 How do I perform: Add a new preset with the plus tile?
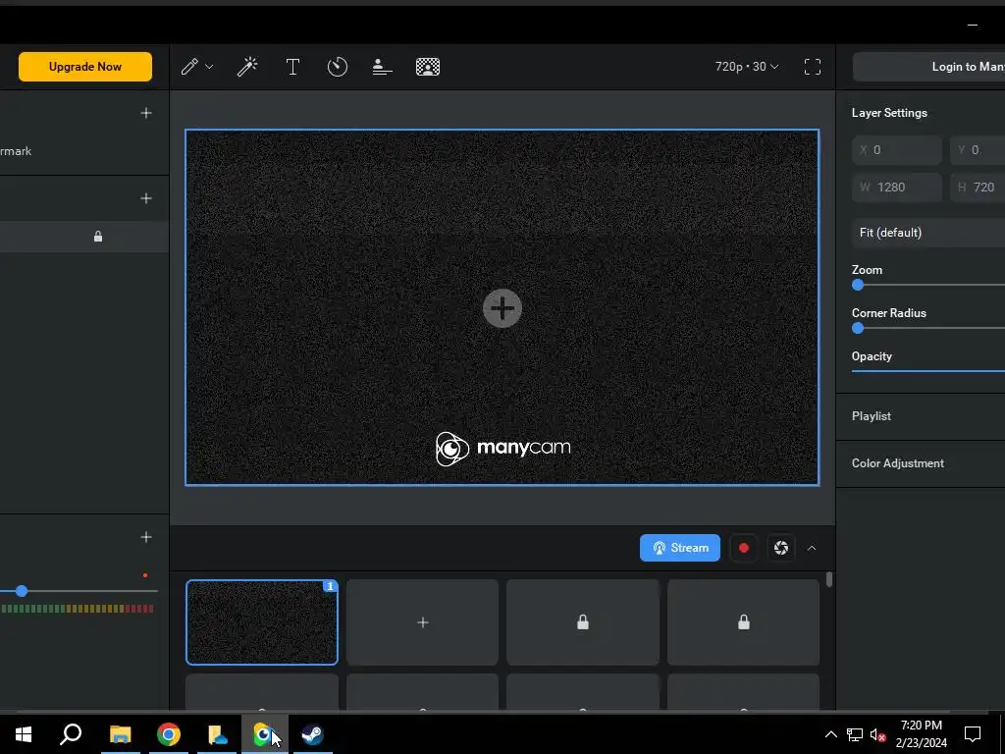(x=422, y=621)
